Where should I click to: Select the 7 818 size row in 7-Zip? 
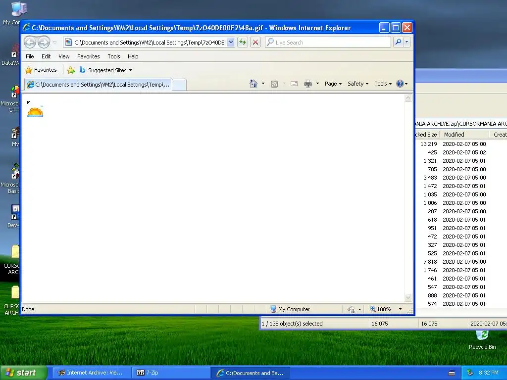pos(461,262)
